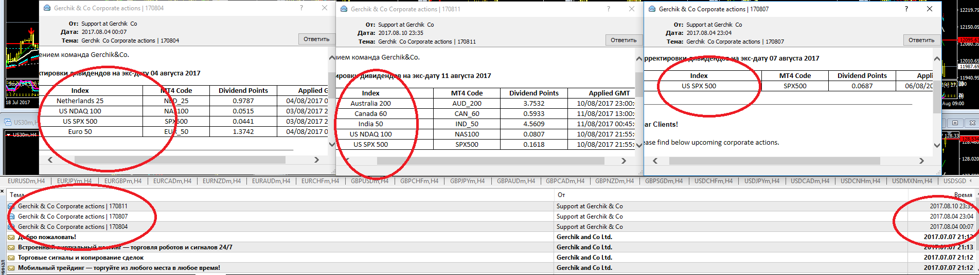The width and height of the screenshot is (979, 275).
Task: Click the scroll-down arrow in the 170807 dialog
Action: click(x=937, y=145)
